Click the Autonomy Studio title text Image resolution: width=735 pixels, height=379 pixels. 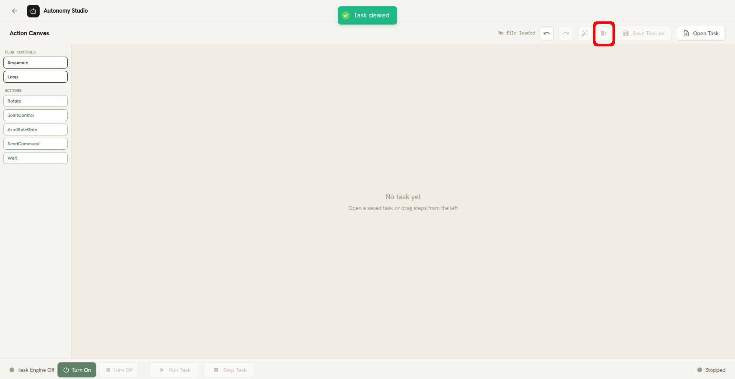(x=66, y=11)
